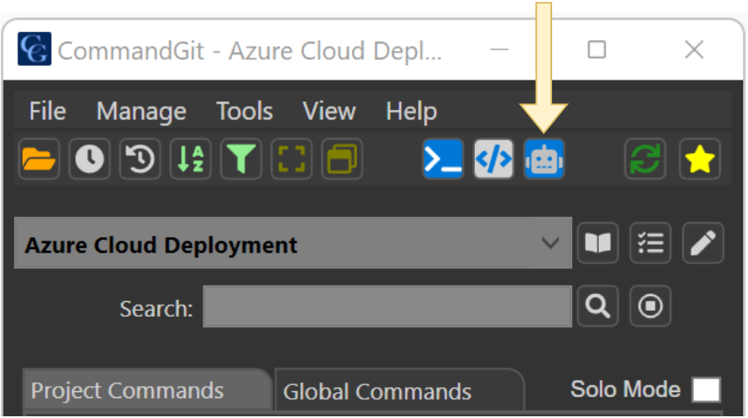
Task: Switch to the Global Commands tab
Action: coord(377,392)
